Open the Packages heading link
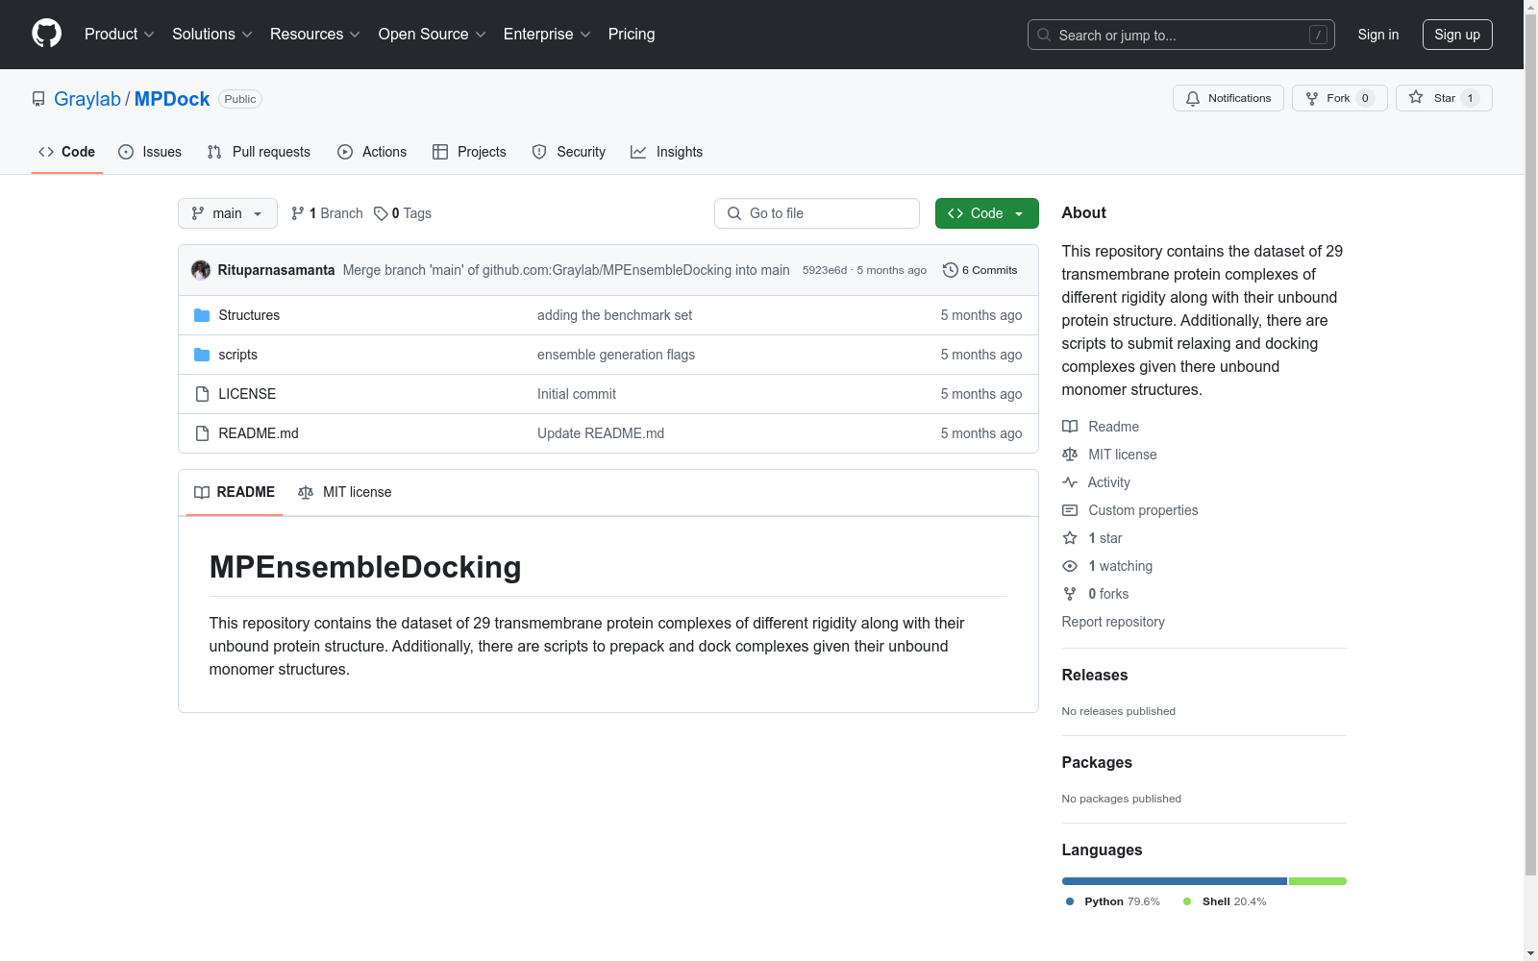Viewport: 1538px width, 961px height. coord(1097,762)
